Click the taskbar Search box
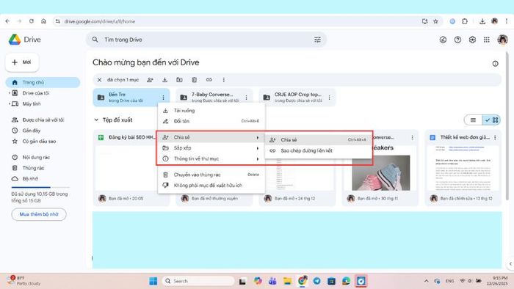The image size is (514, 289). click(198, 281)
